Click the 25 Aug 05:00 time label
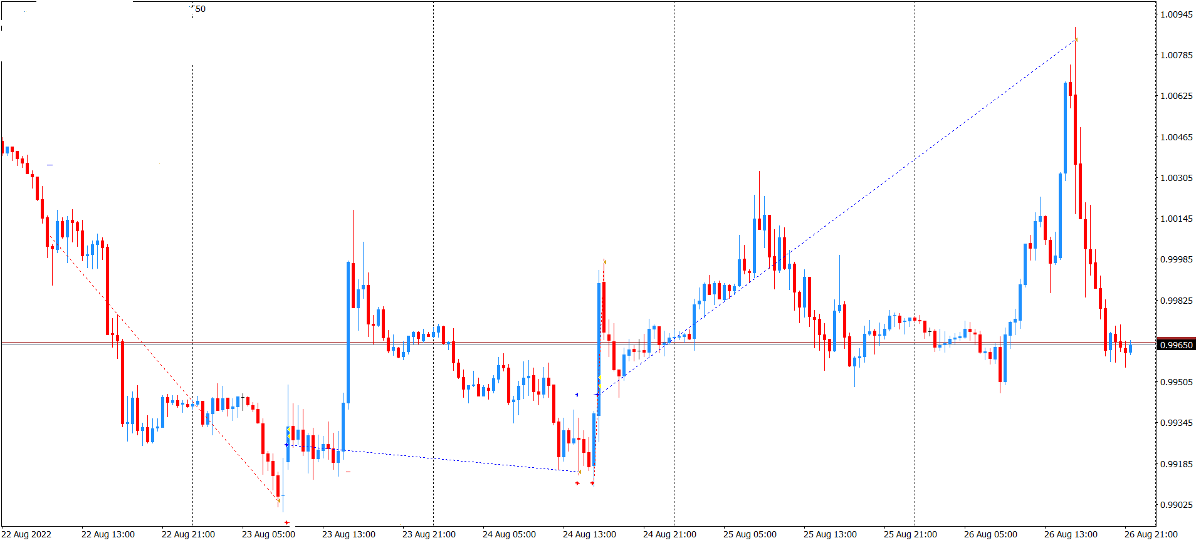The width and height of the screenshot is (1201, 543). pos(750,534)
